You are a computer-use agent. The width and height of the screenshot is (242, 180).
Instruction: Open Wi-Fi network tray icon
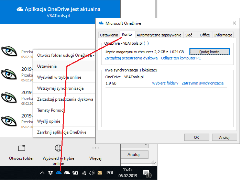coord(84,173)
